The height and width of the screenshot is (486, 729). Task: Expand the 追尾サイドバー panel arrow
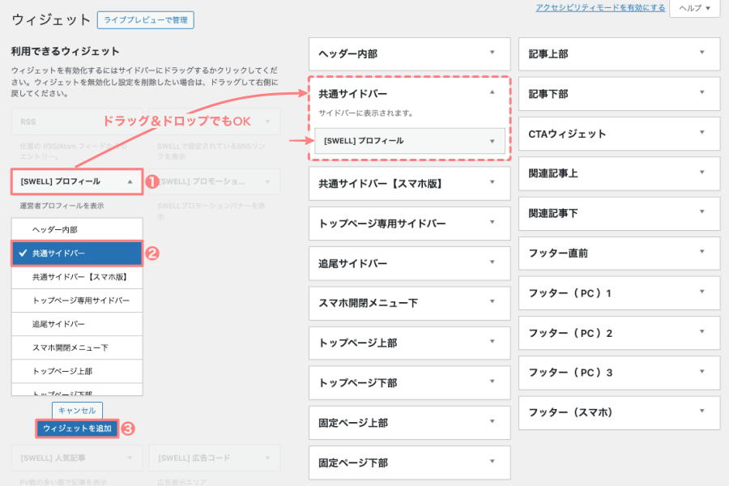point(491,262)
